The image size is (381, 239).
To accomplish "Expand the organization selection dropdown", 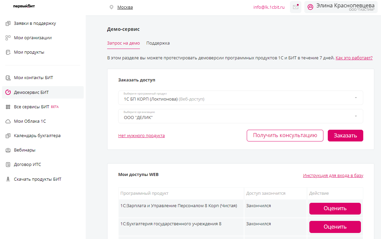I will (x=356, y=116).
